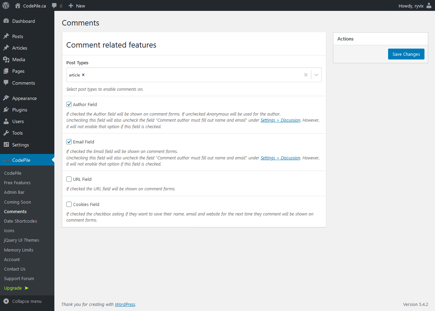The height and width of the screenshot is (311, 435).
Task: Open the Memory Limits submenu item
Action: [19, 250]
